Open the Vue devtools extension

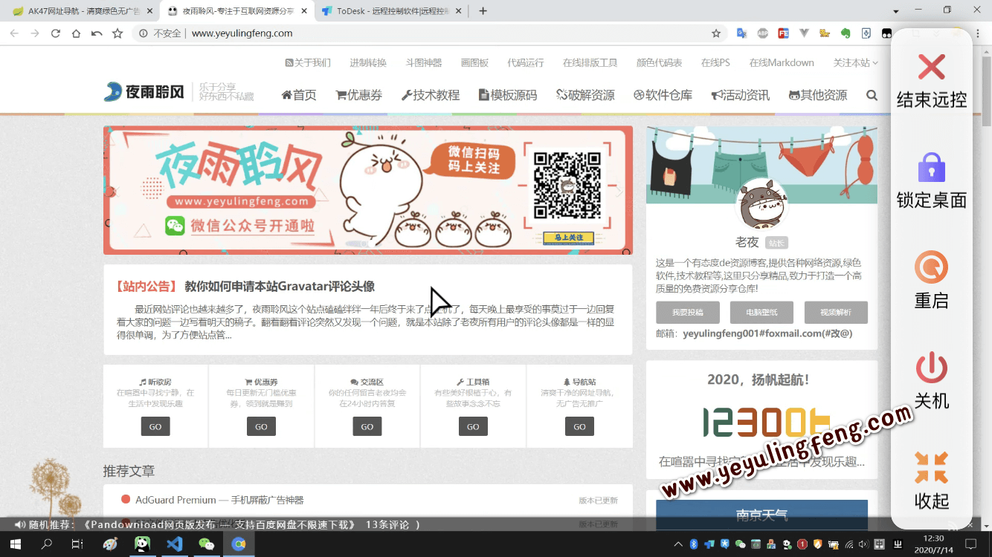[804, 33]
